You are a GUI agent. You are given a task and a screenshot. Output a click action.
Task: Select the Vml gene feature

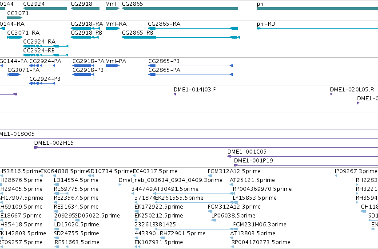coord(113,8)
